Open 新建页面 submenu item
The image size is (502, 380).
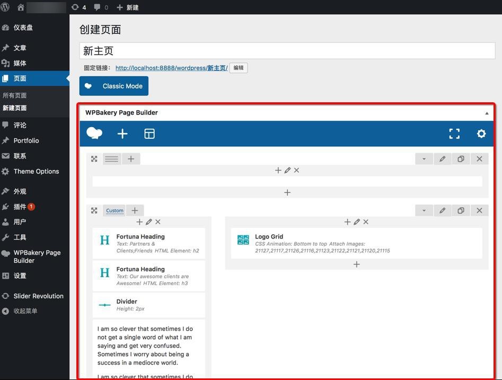(x=15, y=108)
